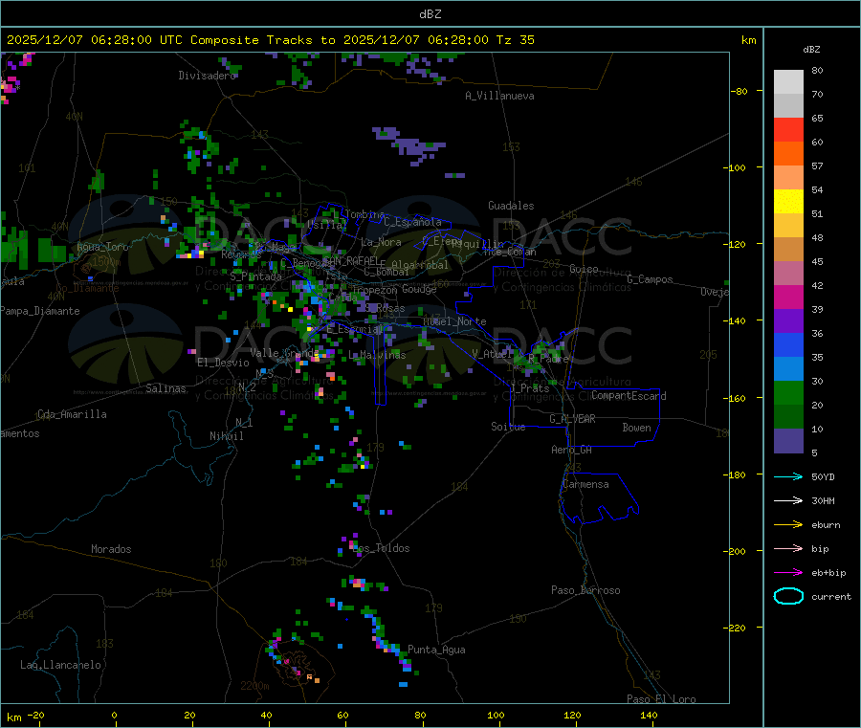Pick the green 30-20 dBZ legend color
Viewport: 861px width, 728px height.
coord(788,392)
